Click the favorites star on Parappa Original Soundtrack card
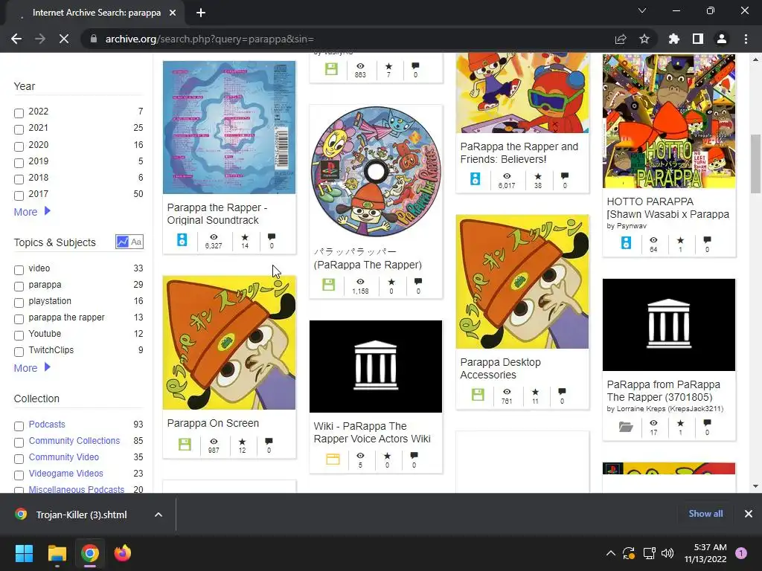The width and height of the screenshot is (762, 571). pos(245,237)
